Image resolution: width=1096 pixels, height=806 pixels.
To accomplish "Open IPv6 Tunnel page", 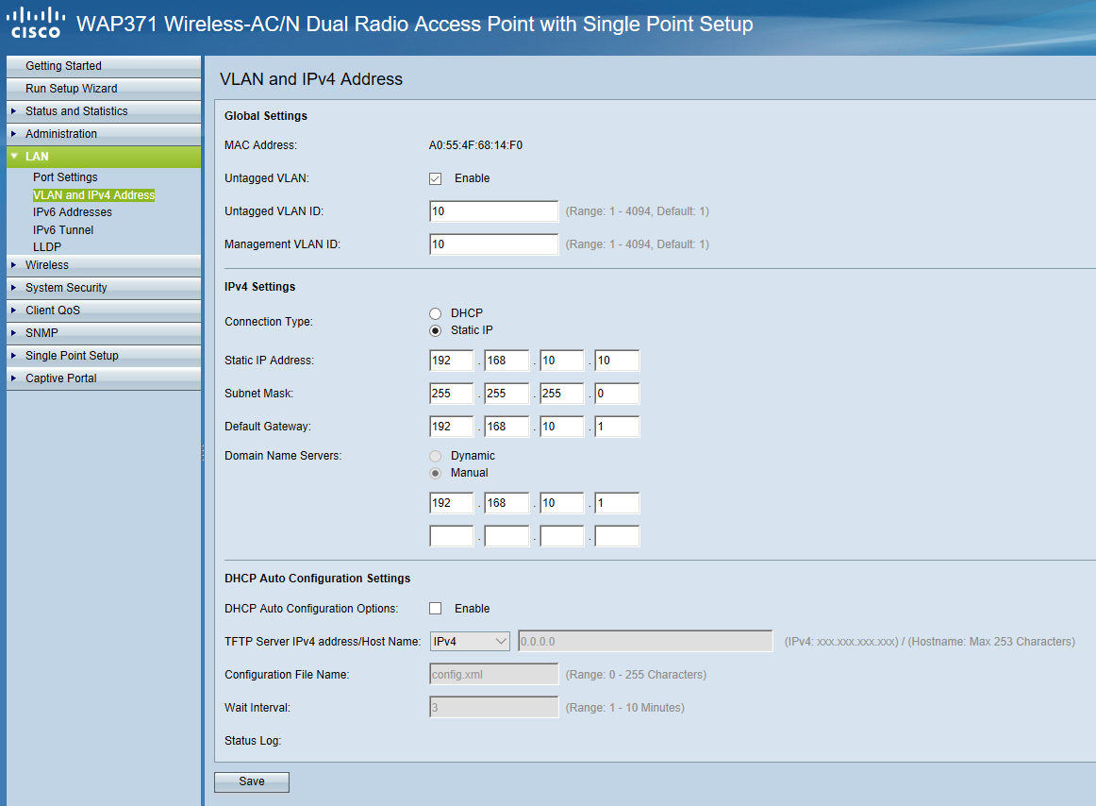I will click(x=63, y=229).
